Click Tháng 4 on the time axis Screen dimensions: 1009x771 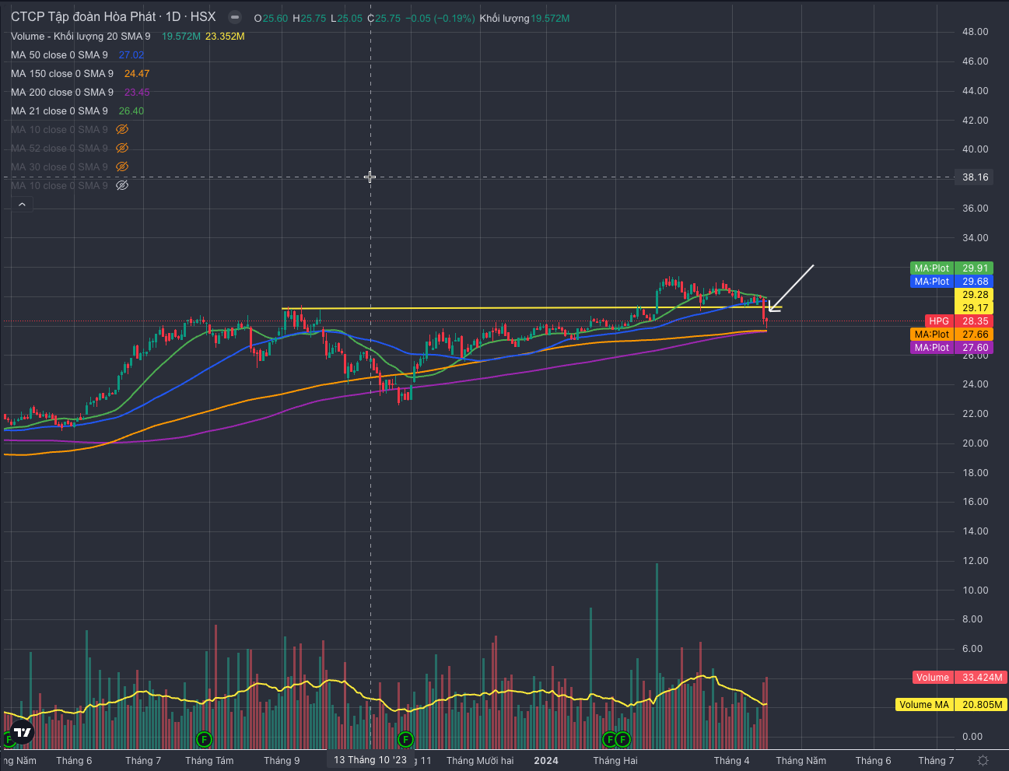(x=732, y=761)
